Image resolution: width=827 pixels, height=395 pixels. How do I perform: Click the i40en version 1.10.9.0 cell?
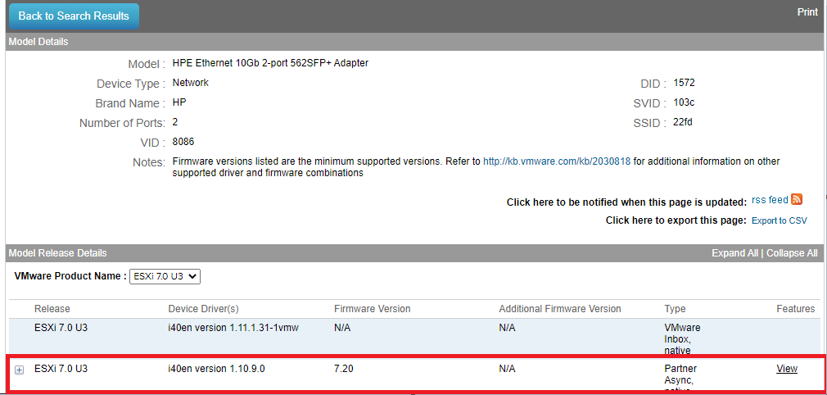[216, 369]
